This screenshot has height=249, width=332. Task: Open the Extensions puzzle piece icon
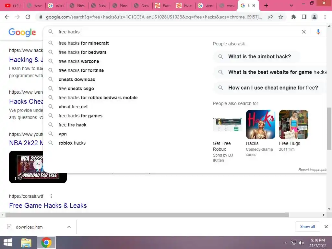[294, 17]
